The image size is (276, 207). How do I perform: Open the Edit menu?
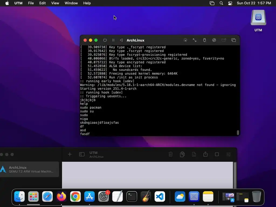42,3
